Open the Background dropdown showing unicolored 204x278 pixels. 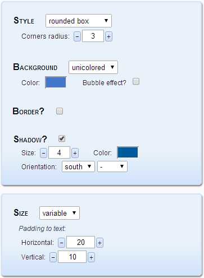[x=93, y=67]
